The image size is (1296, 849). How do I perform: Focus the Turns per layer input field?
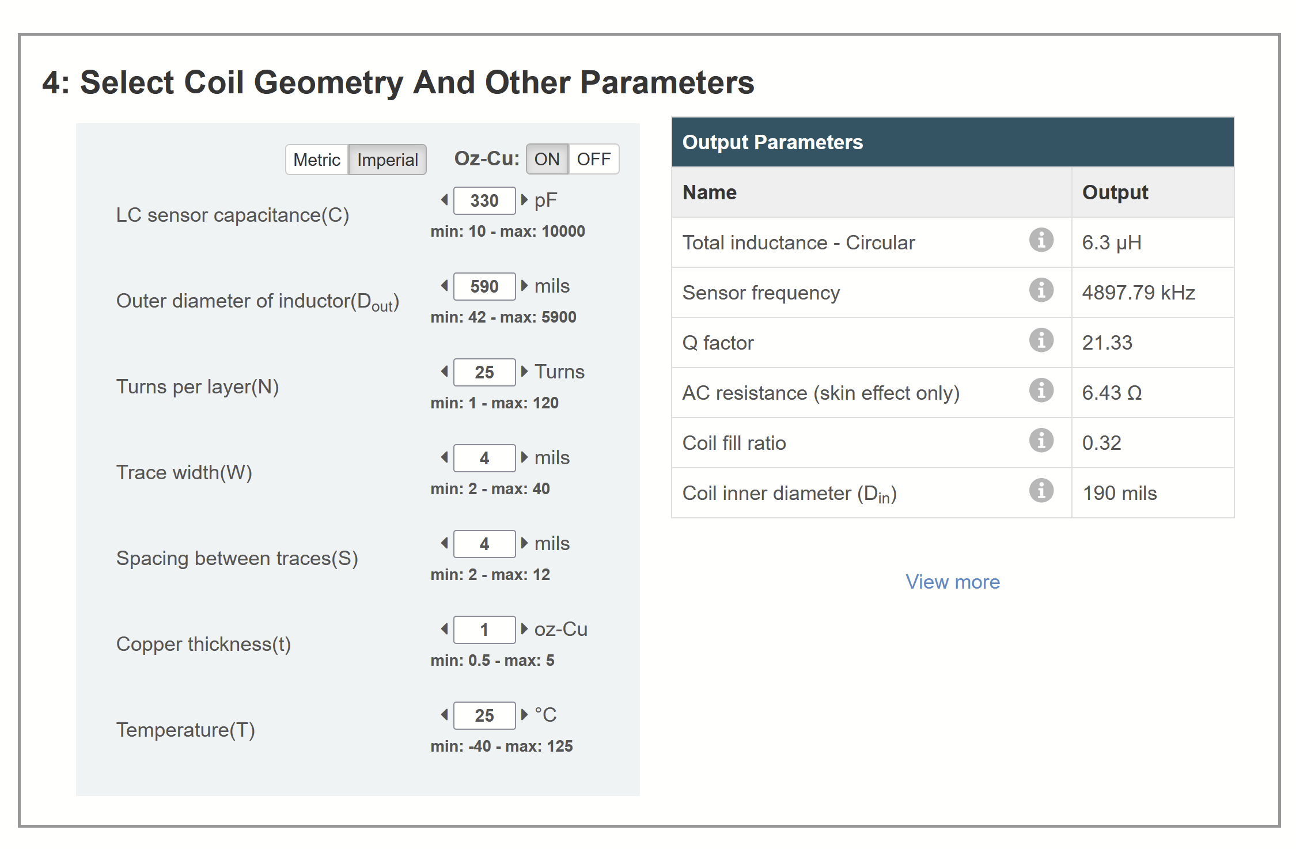[484, 372]
